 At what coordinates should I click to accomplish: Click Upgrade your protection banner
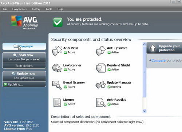(164, 48)
